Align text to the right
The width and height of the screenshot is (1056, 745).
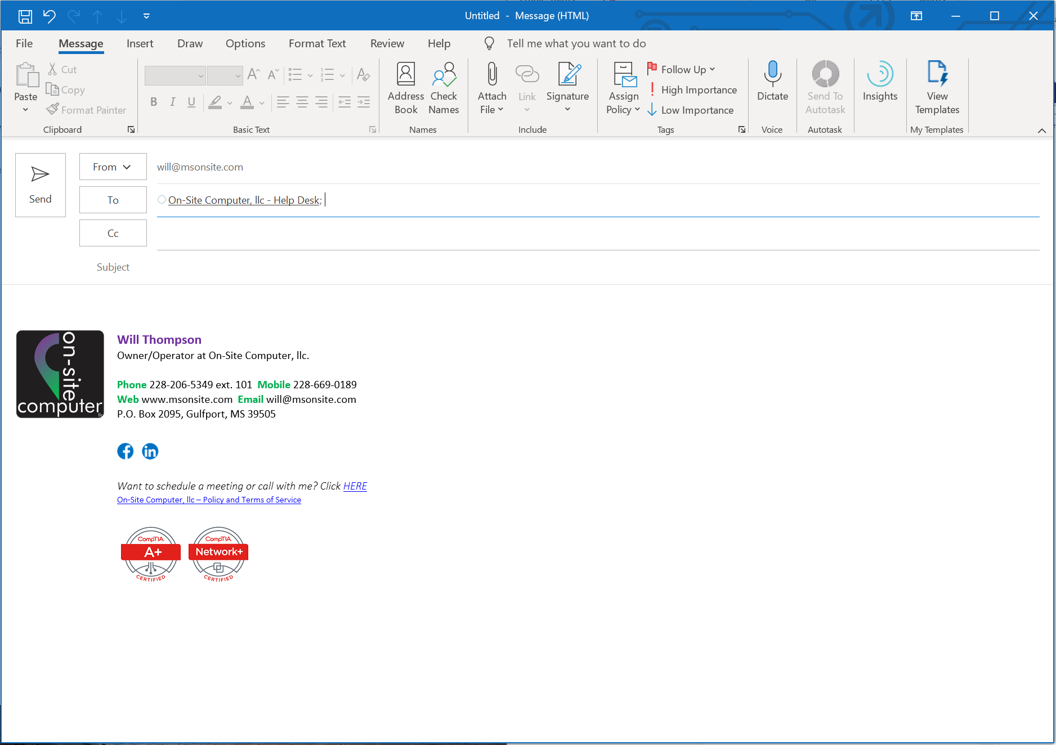(x=321, y=102)
